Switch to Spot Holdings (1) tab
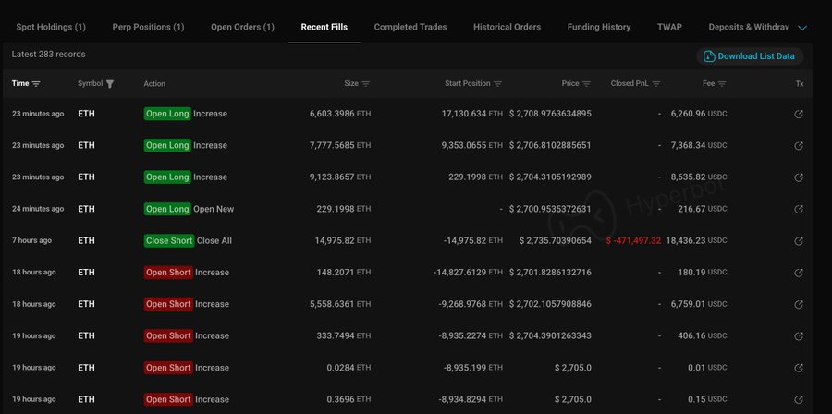The image size is (832, 414). click(x=51, y=27)
